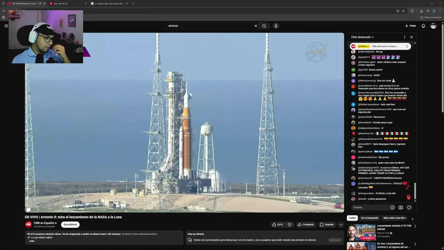The width and height of the screenshot is (444, 250).
Task: Open a new browser tab
Action: [133, 3]
